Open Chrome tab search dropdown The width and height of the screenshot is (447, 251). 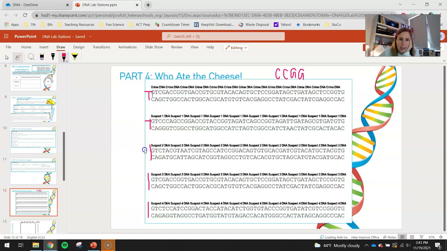(400, 5)
